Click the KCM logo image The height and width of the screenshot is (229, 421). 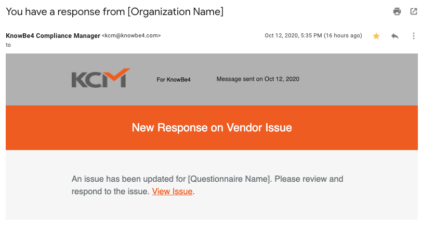(101, 78)
